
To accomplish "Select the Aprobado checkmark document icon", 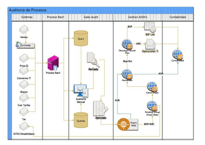I will (100, 108).
